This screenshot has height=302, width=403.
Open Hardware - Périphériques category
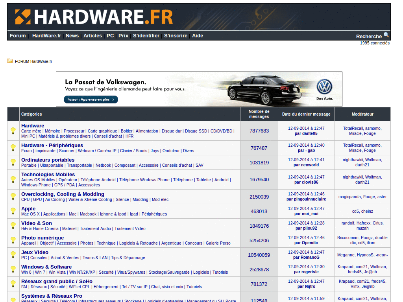52,145
